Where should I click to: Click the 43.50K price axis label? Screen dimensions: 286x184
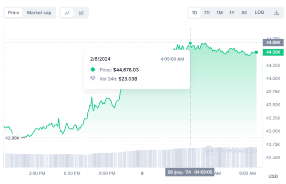(273, 105)
